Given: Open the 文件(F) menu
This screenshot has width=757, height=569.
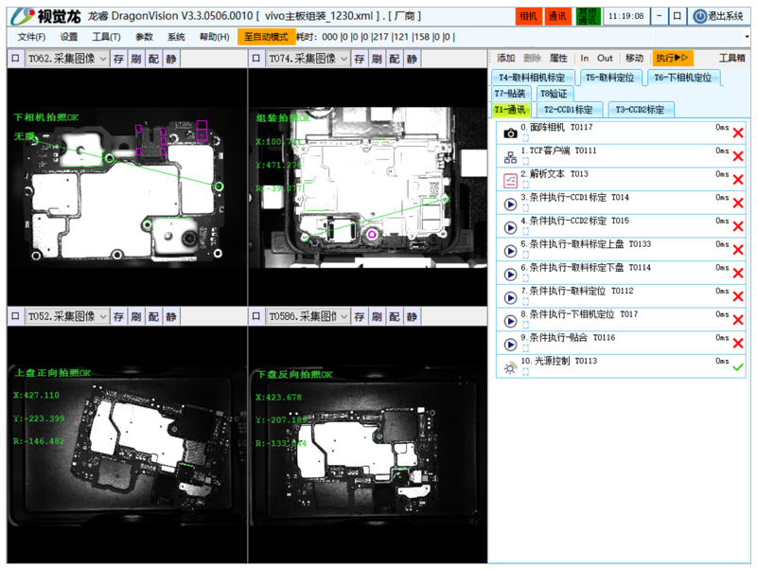Looking at the screenshot, I should point(31,37).
